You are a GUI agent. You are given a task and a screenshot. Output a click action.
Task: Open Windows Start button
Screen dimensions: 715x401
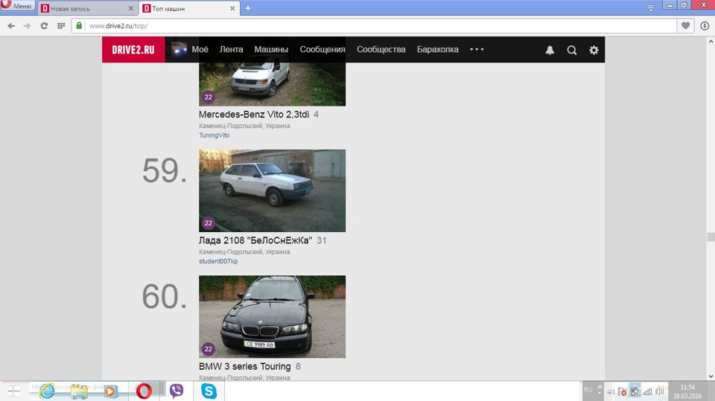(13, 391)
